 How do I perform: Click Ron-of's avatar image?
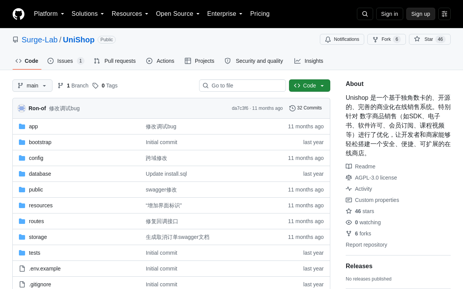[22, 108]
